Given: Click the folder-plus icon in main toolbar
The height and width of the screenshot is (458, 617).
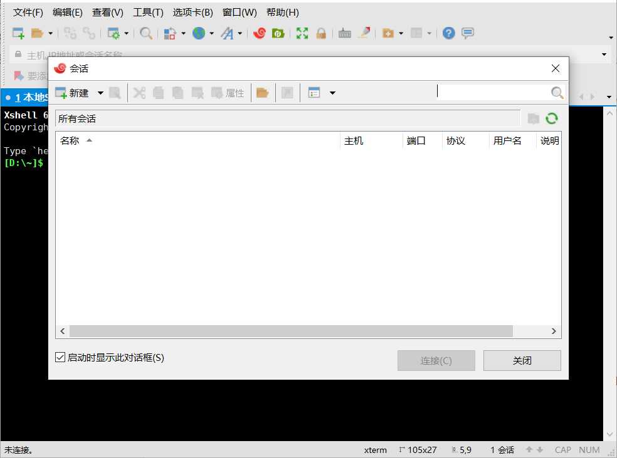Looking at the screenshot, I should (x=388, y=33).
